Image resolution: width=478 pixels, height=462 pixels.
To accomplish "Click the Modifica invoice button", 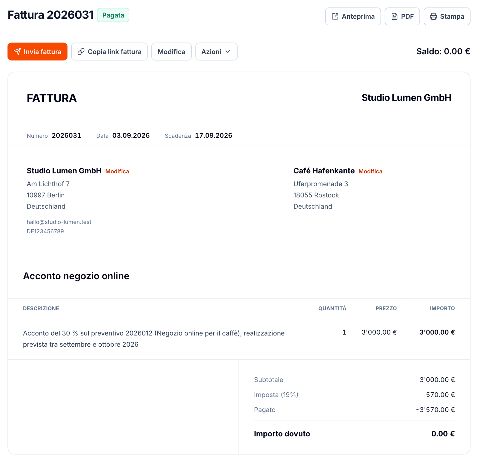I will coord(171,52).
